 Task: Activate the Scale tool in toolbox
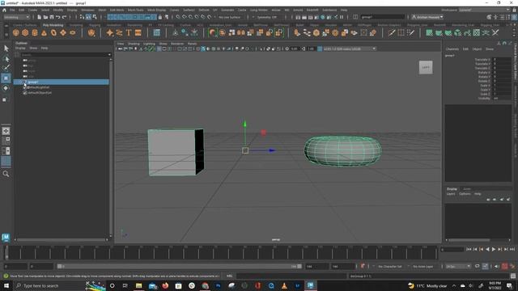[x=5, y=99]
